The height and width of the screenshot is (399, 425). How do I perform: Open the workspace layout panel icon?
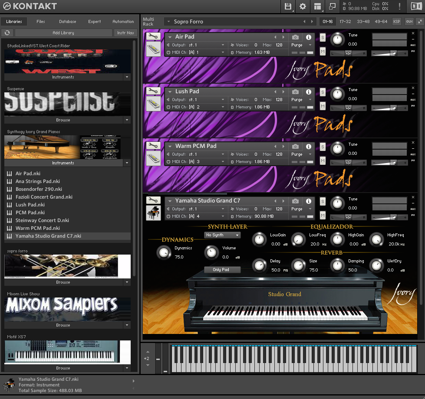(x=317, y=6)
